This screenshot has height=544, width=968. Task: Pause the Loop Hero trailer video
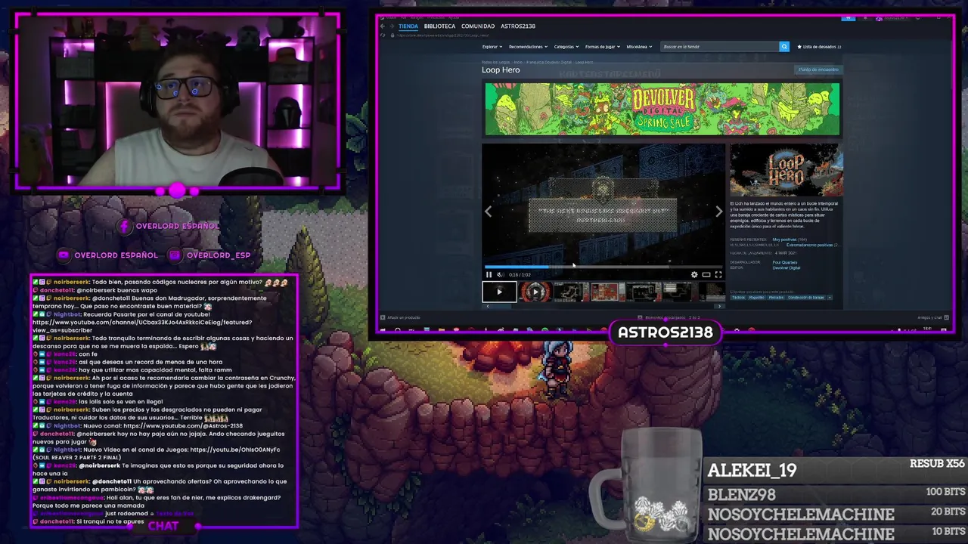tap(489, 275)
